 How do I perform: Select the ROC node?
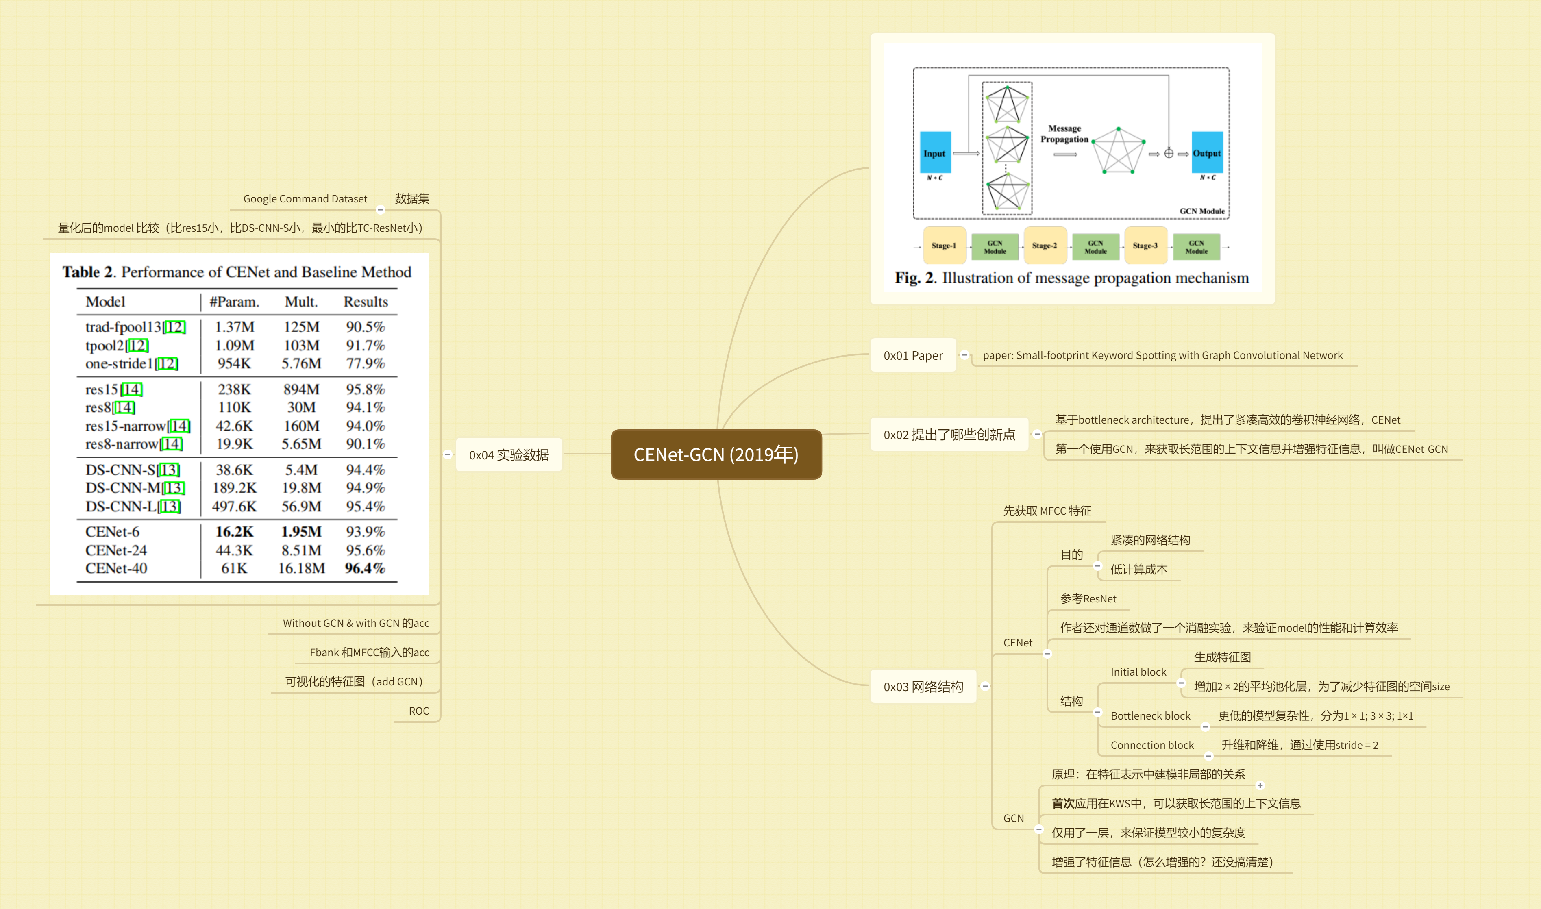pos(419,711)
